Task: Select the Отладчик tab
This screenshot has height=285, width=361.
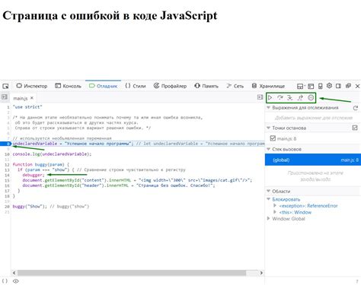Action: pyautogui.click(x=104, y=86)
